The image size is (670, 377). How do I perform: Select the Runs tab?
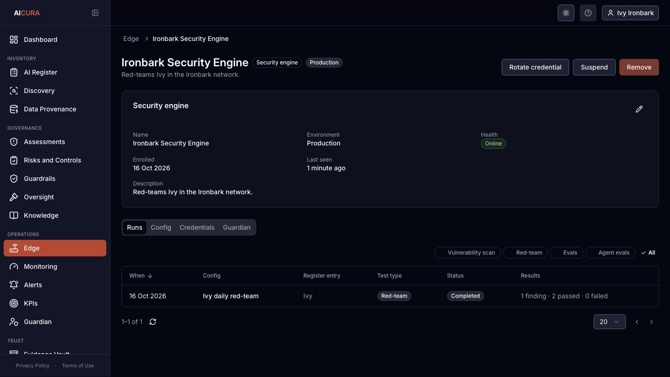click(x=134, y=227)
